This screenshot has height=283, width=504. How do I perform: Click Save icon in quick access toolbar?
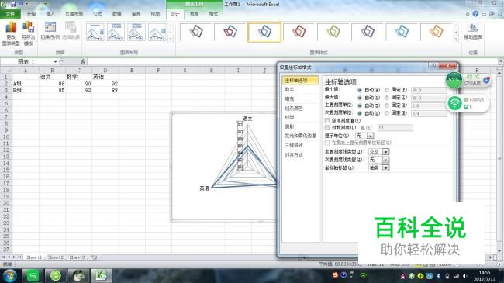13,4
